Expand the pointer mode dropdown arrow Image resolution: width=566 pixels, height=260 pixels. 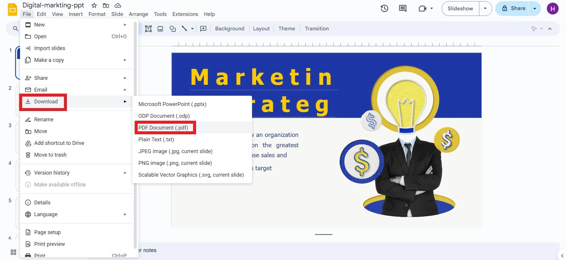542,29
